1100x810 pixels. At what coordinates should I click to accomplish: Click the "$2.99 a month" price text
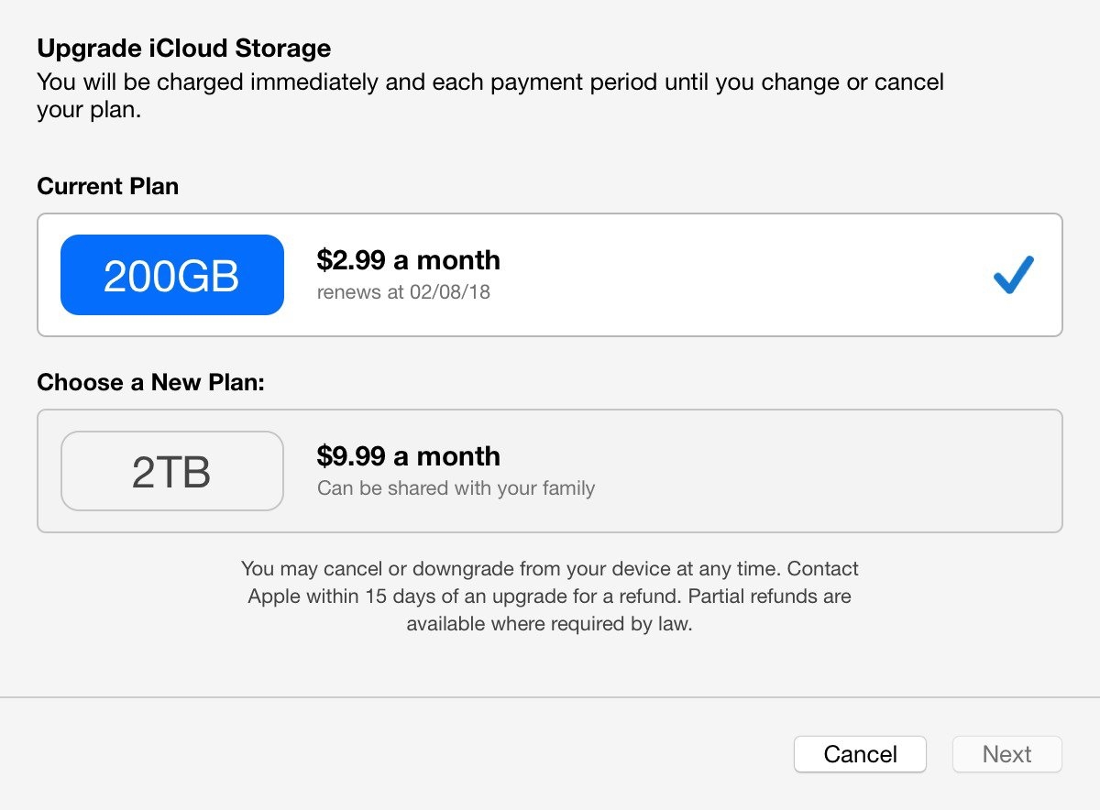click(x=409, y=260)
